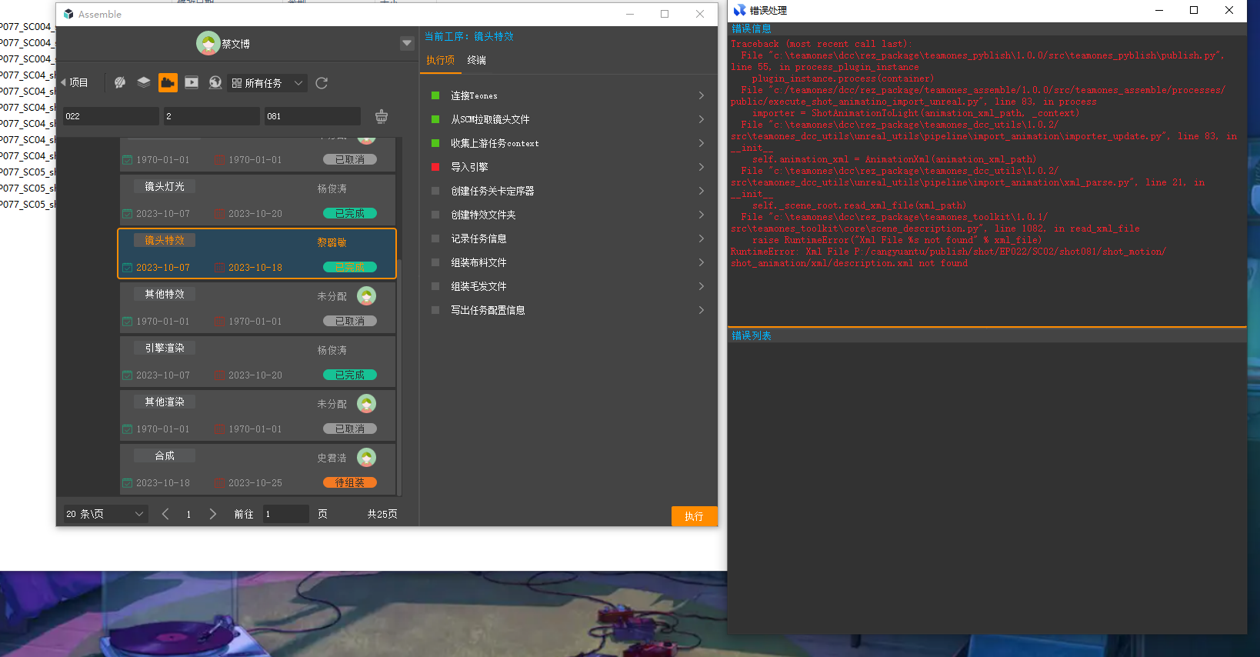Image resolution: width=1260 pixels, height=657 pixels.
Task: Switch to the 执行项 tab
Action: click(x=441, y=60)
